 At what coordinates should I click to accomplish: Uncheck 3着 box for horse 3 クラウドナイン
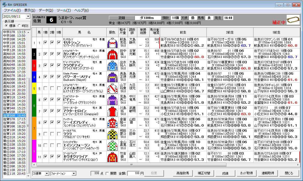pyautogui.click(x=59, y=65)
